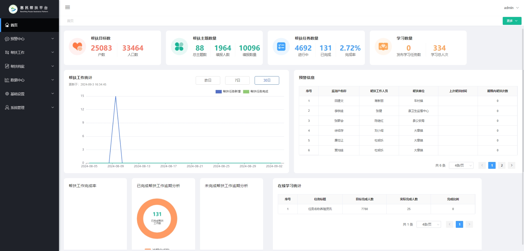
Task: Click the 334 学习总人次 figure
Action: click(439, 48)
